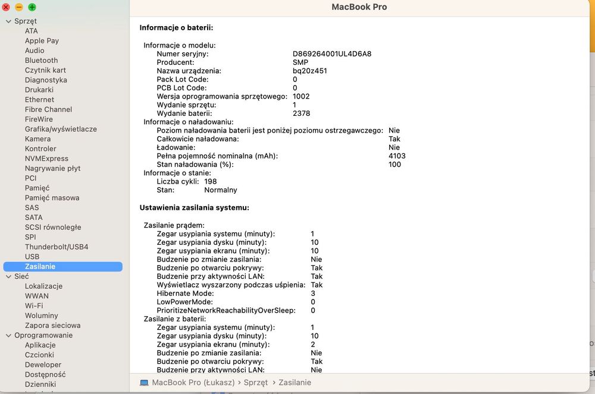The width and height of the screenshot is (595, 394).
Task: Select Grafika/wyświetlacze in the sidebar
Action: pos(61,130)
